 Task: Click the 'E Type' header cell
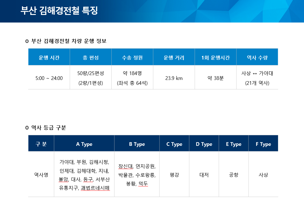point(234,143)
